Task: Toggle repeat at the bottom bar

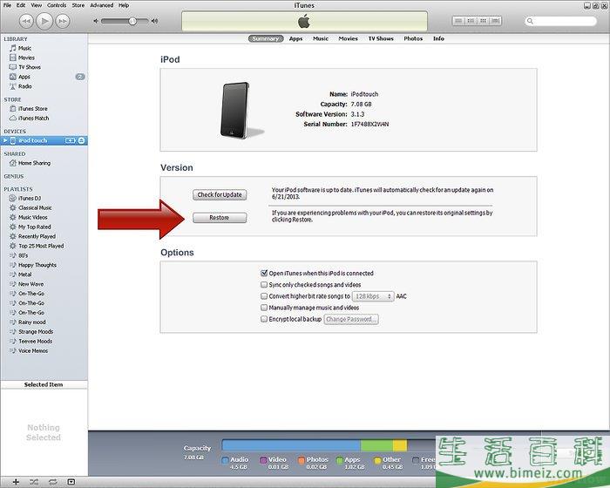Action: pos(52,482)
